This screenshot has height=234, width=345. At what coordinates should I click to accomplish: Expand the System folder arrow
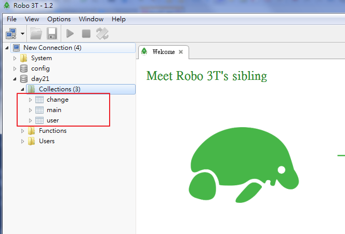tap(15, 58)
